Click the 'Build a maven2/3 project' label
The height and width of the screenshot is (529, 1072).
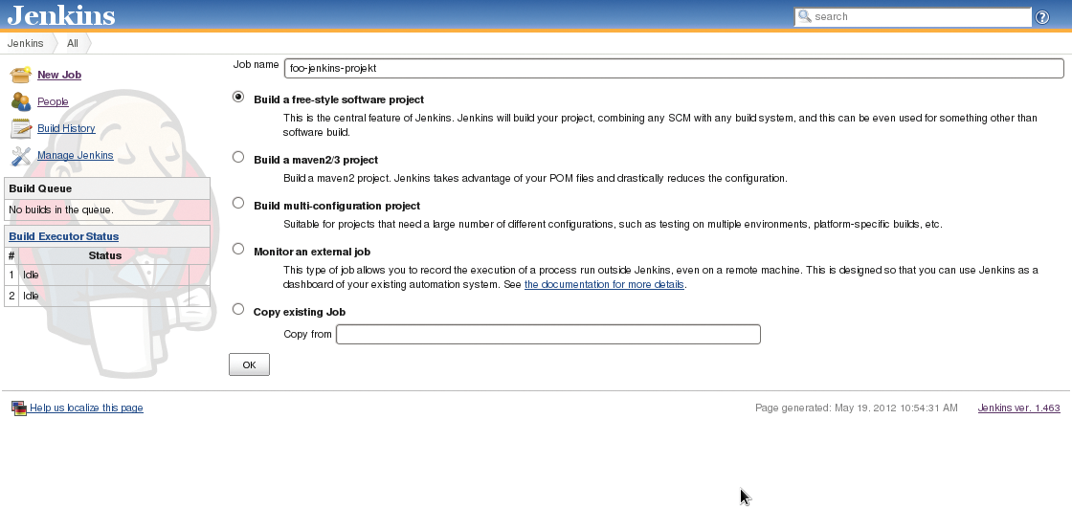[316, 160]
